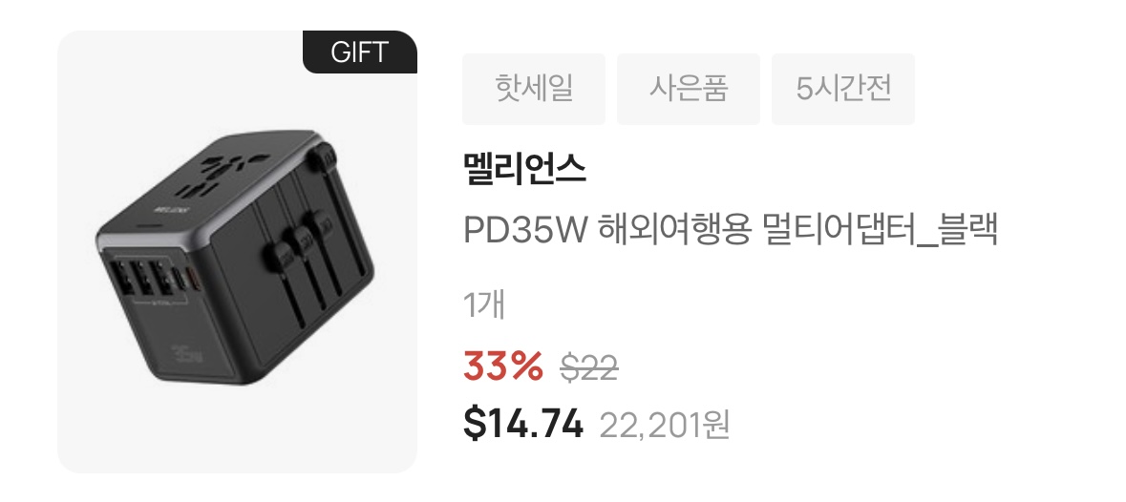
Task: Select the 사은품 tag
Action: (x=688, y=89)
